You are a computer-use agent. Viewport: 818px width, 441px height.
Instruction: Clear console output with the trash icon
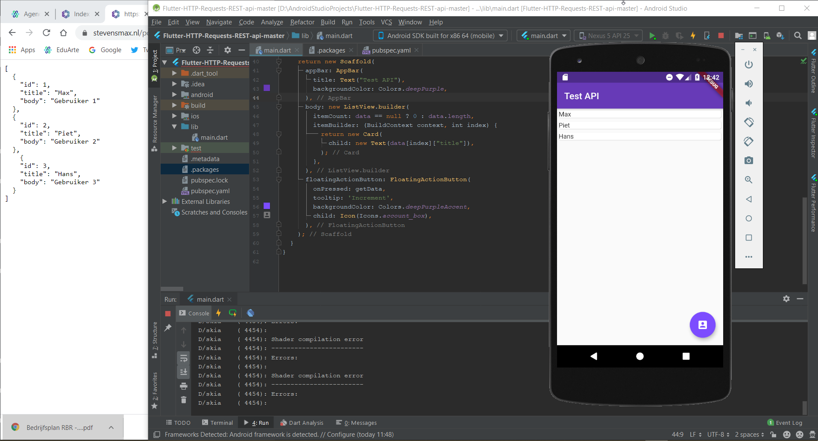pos(184,400)
